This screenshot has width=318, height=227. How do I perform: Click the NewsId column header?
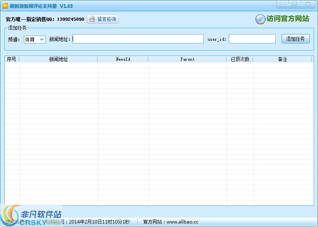pyautogui.click(x=122, y=59)
